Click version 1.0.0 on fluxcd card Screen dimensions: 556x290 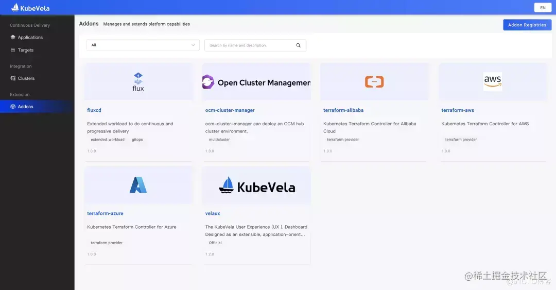pos(92,151)
